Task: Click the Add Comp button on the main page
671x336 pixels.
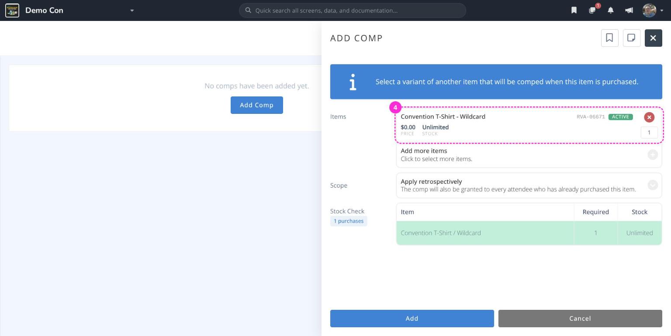Action: [x=257, y=105]
